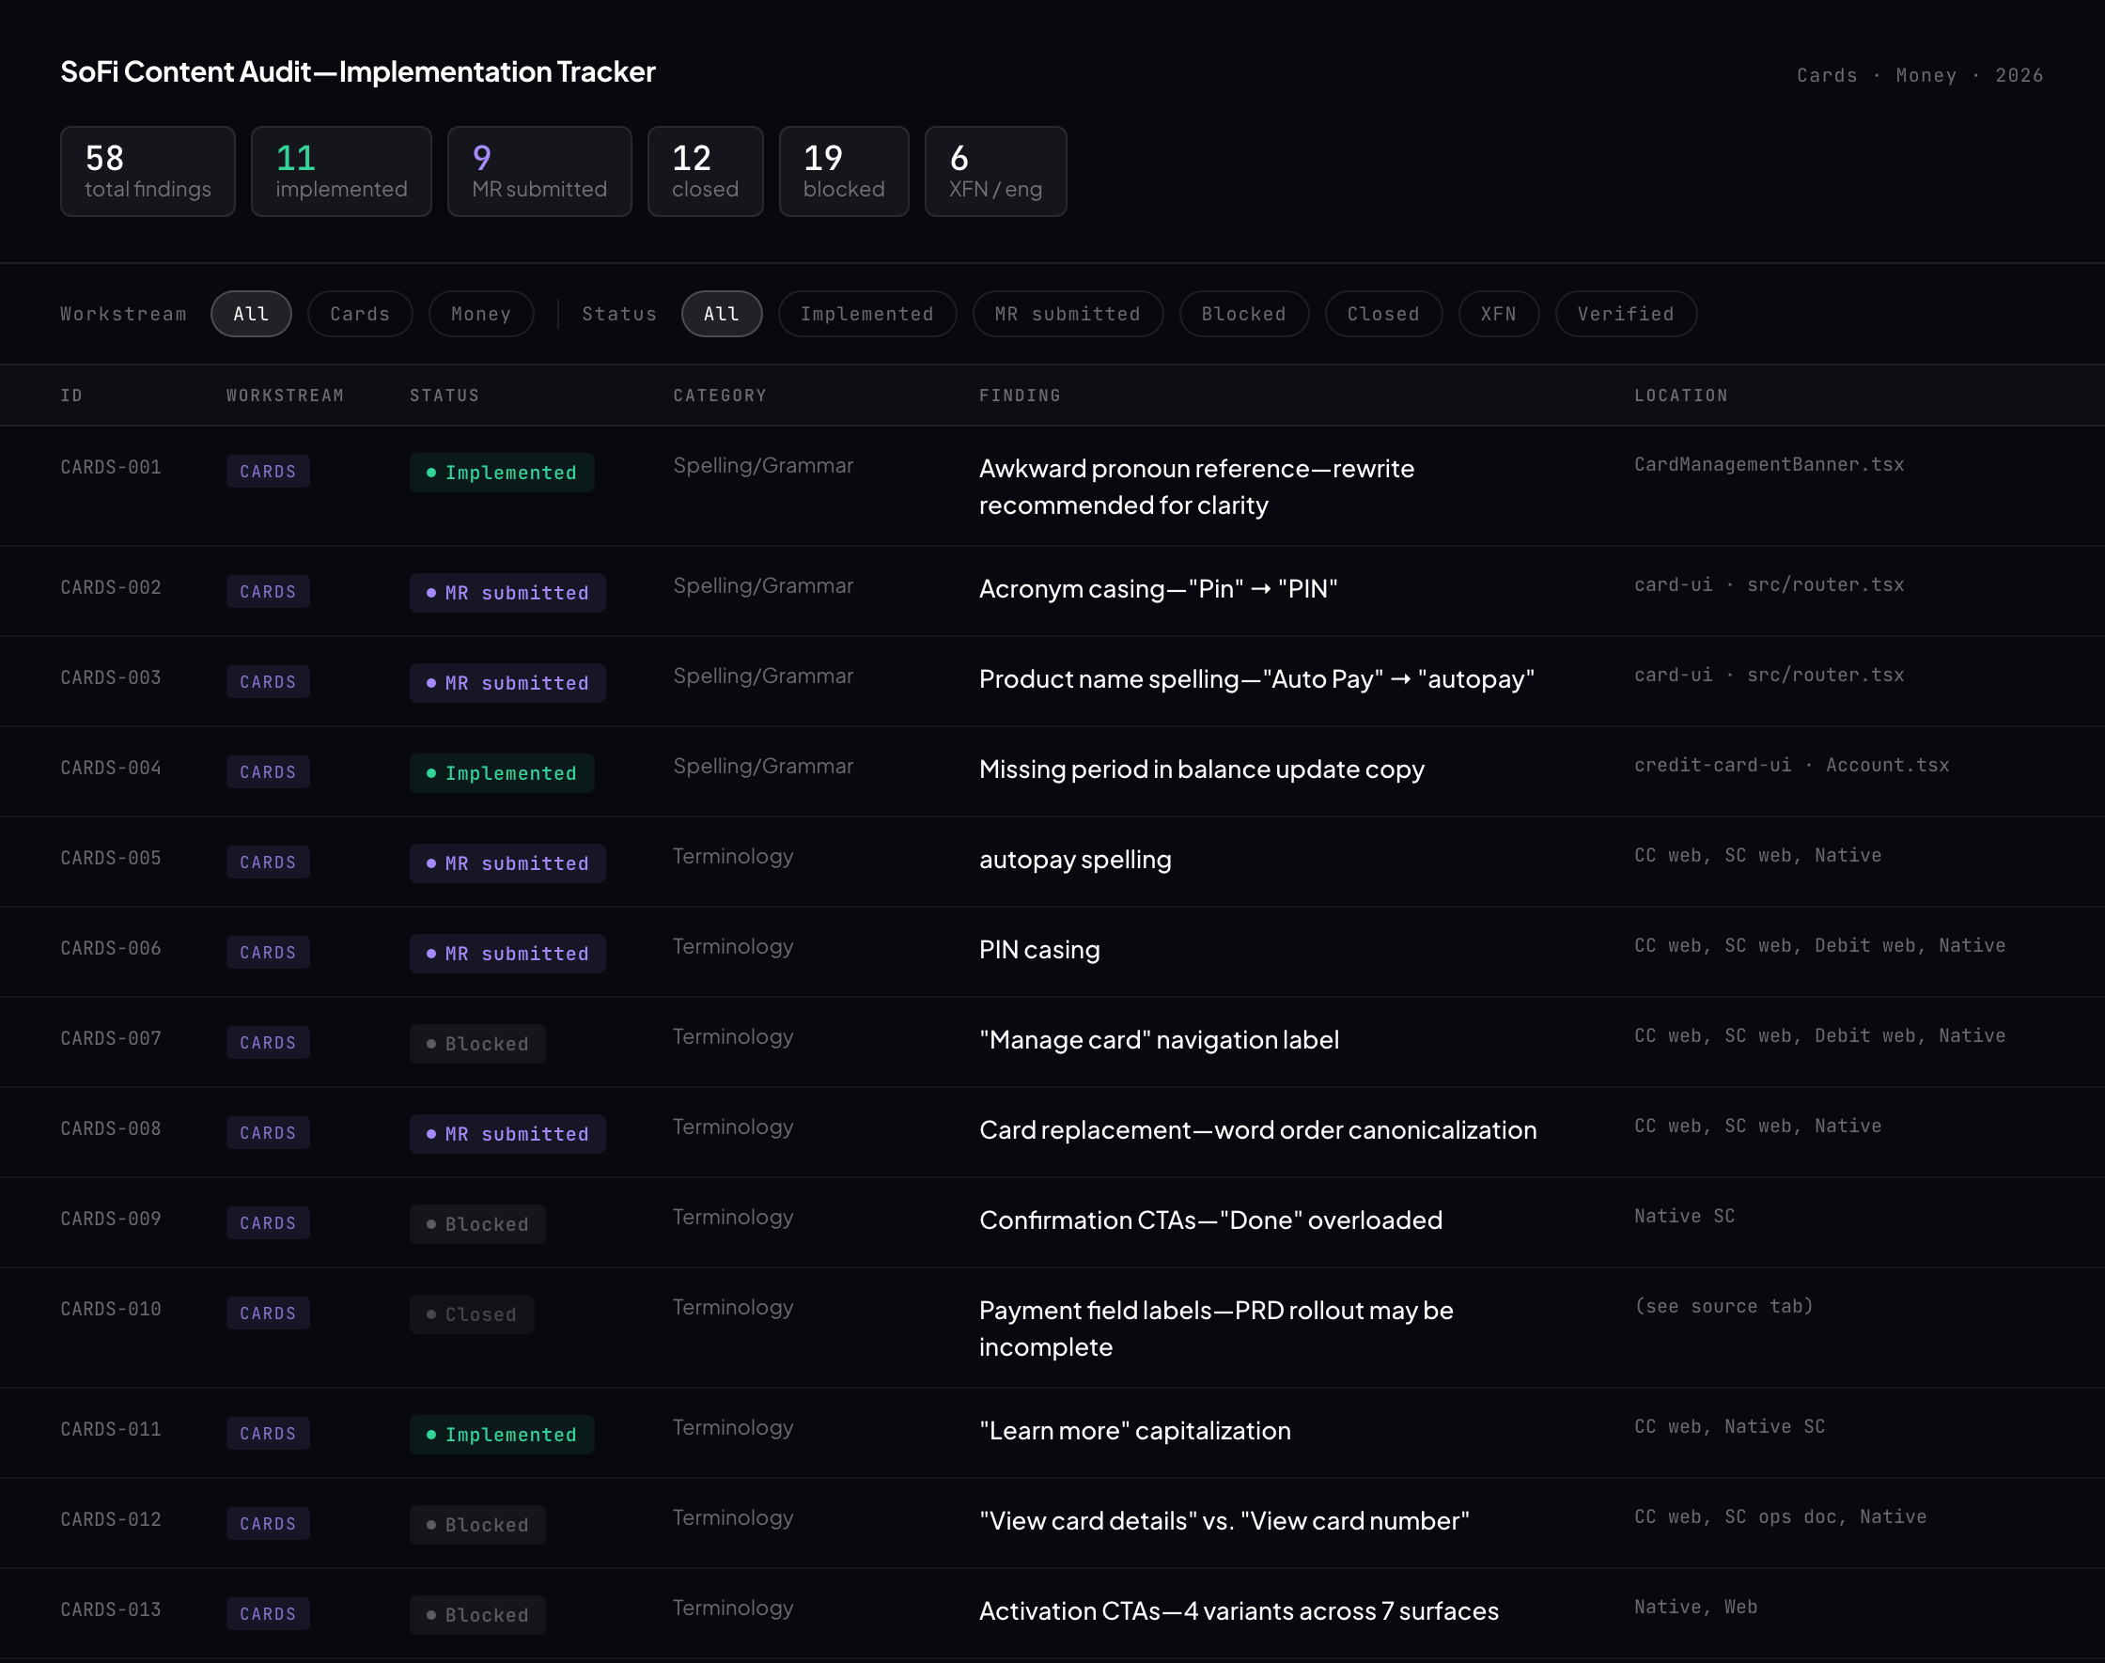Image resolution: width=2105 pixels, height=1663 pixels.
Task: Click the Implemented badge on CARDS-001
Action: click(x=503, y=474)
